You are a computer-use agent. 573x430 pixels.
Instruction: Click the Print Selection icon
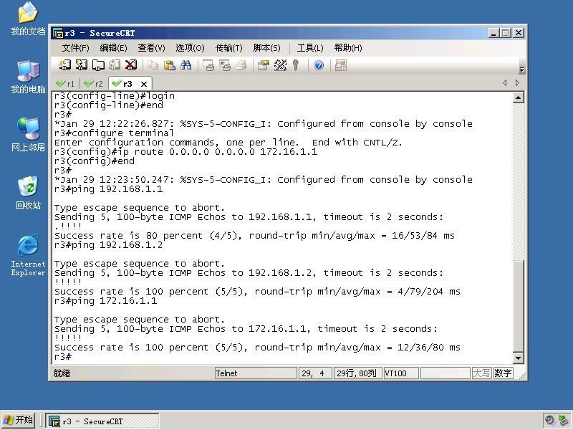(224, 65)
